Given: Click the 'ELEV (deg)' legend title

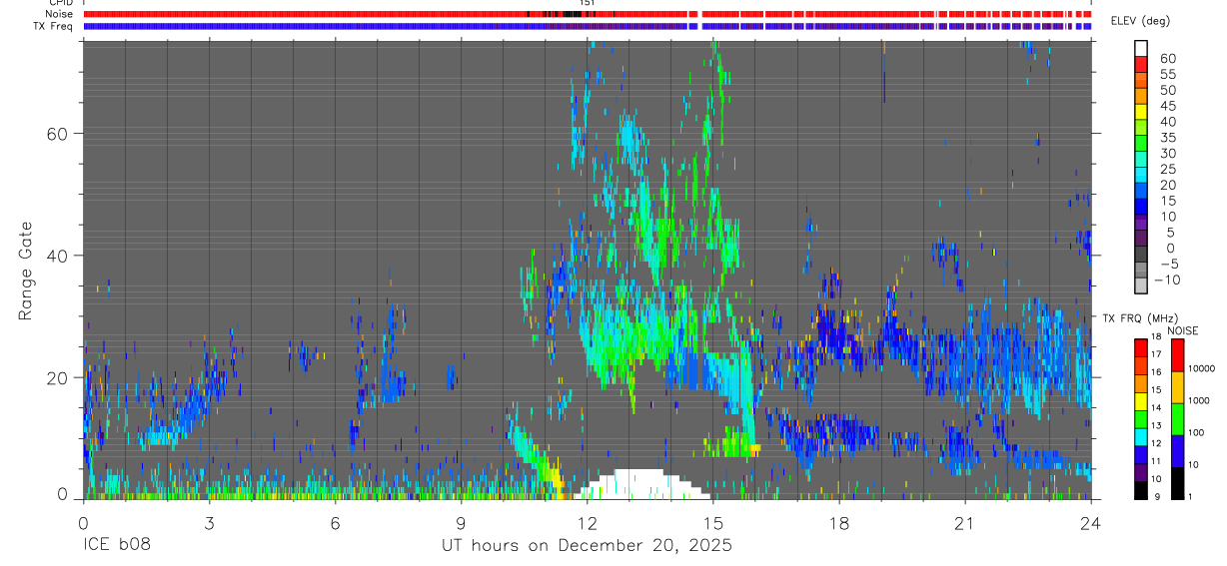Looking at the screenshot, I should (x=1141, y=21).
